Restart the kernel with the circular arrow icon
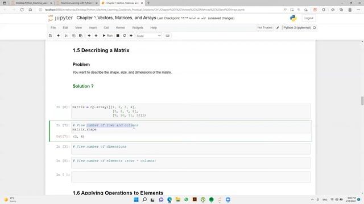364x204 pixels. click(x=125, y=36)
